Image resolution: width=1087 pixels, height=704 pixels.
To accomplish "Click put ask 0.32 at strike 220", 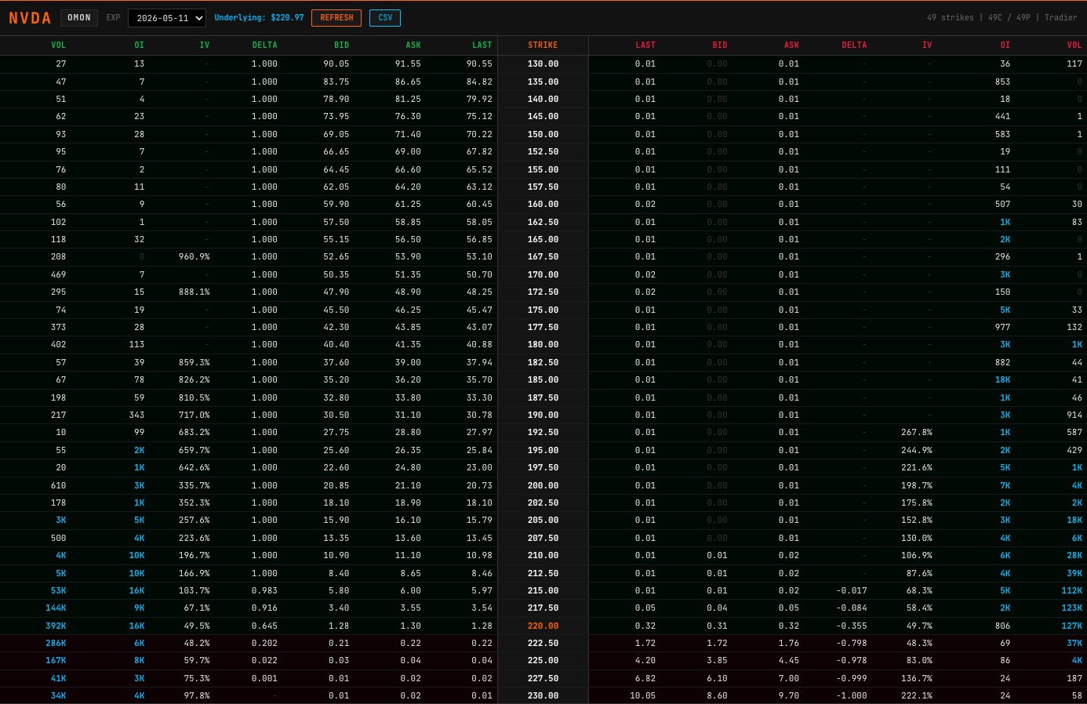I will [789, 626].
